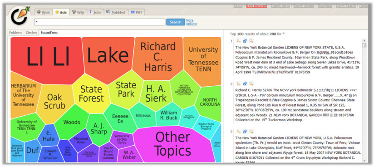
Task: Click the Search button
Action: point(176,22)
